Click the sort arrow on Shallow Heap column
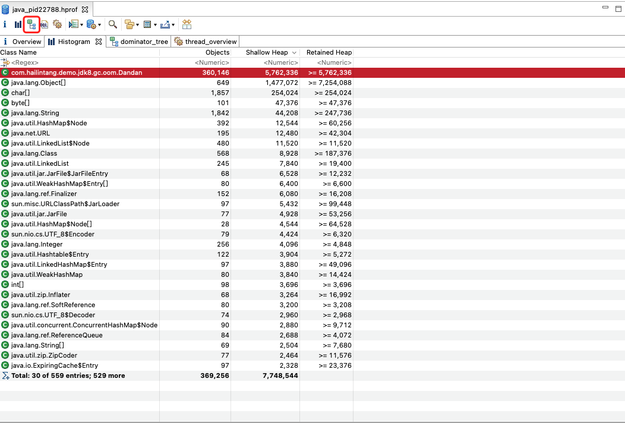The height and width of the screenshot is (423, 625). [x=294, y=53]
